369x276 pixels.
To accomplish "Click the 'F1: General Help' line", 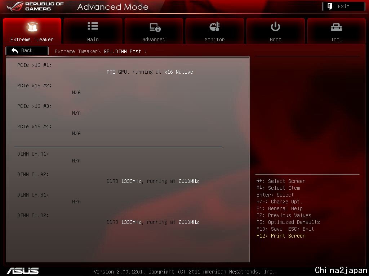I will pyautogui.click(x=280, y=208).
